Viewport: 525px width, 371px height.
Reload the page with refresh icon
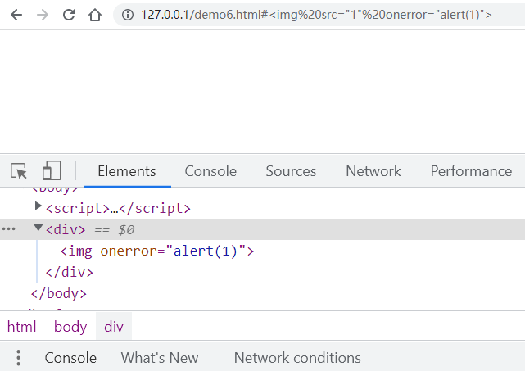(69, 15)
